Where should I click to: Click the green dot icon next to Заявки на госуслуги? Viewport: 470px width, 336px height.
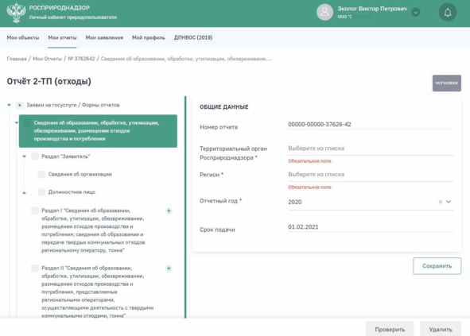click(x=19, y=105)
